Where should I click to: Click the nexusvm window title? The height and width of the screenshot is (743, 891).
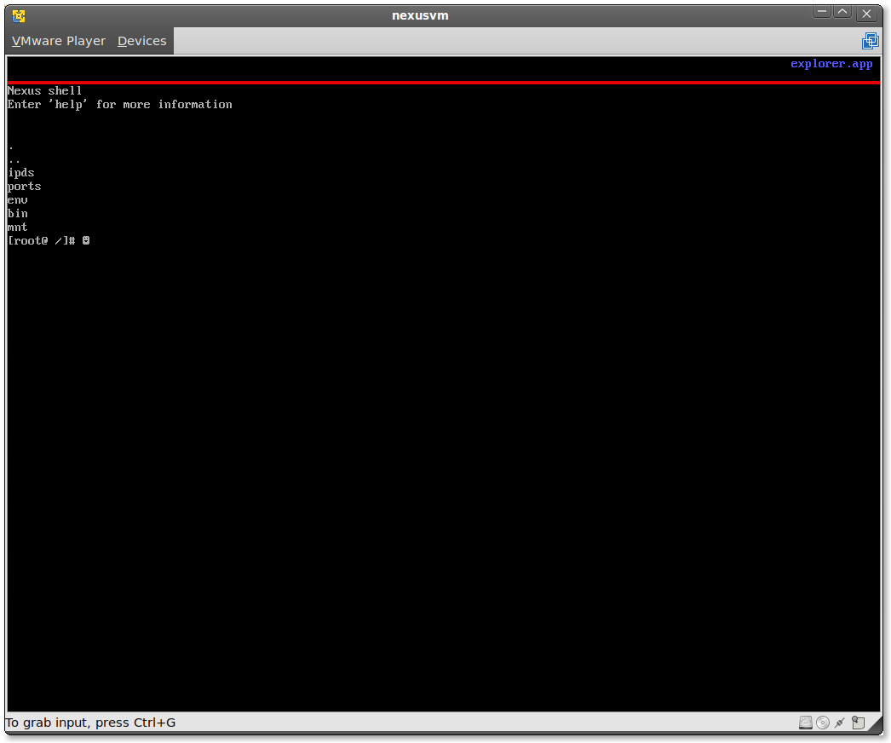tap(420, 15)
